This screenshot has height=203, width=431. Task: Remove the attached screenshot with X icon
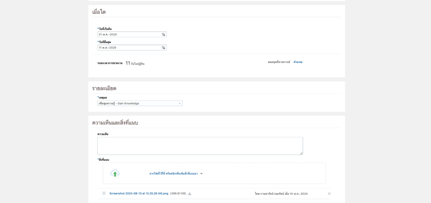(329, 194)
